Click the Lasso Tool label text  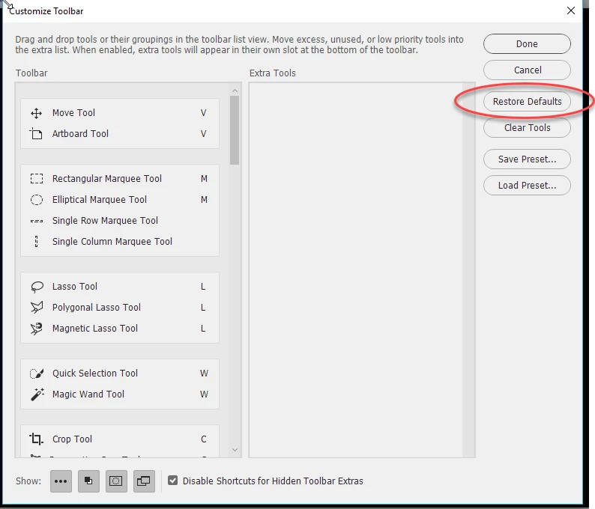[x=75, y=287]
